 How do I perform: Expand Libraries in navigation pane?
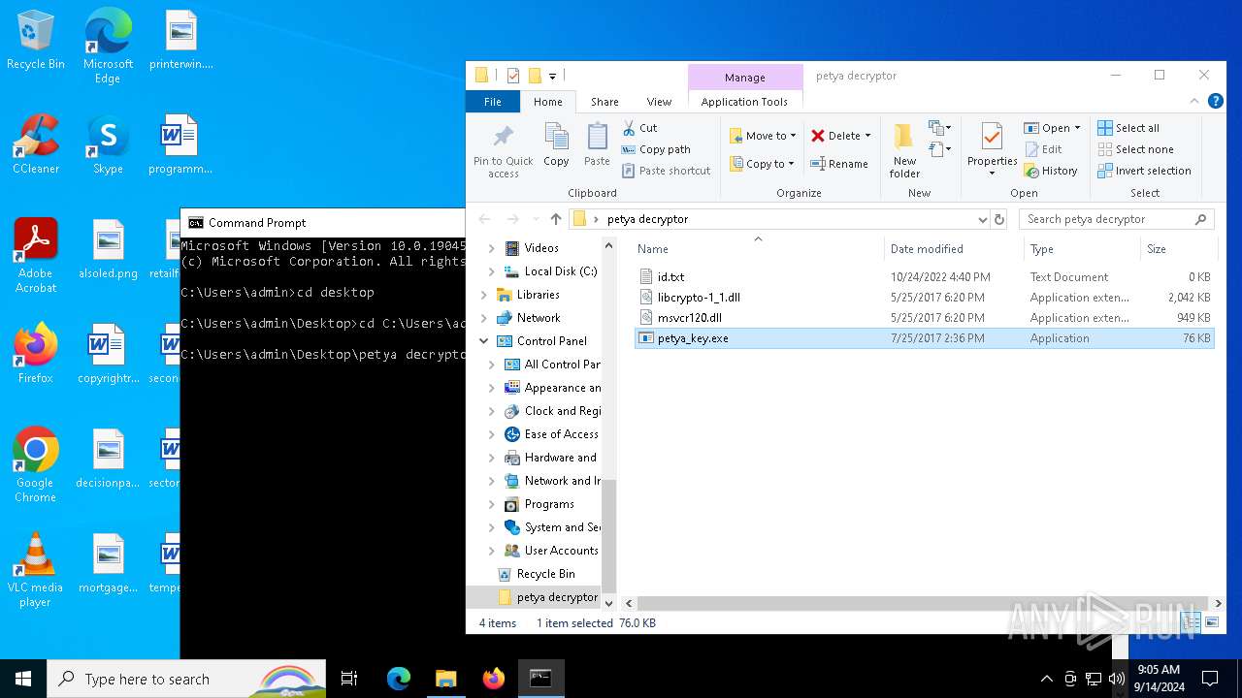(483, 295)
